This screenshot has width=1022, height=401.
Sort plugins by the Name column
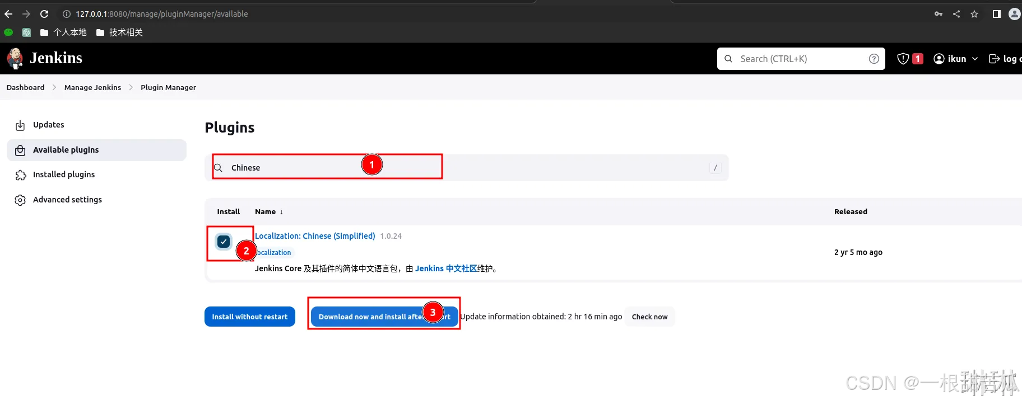pos(269,211)
